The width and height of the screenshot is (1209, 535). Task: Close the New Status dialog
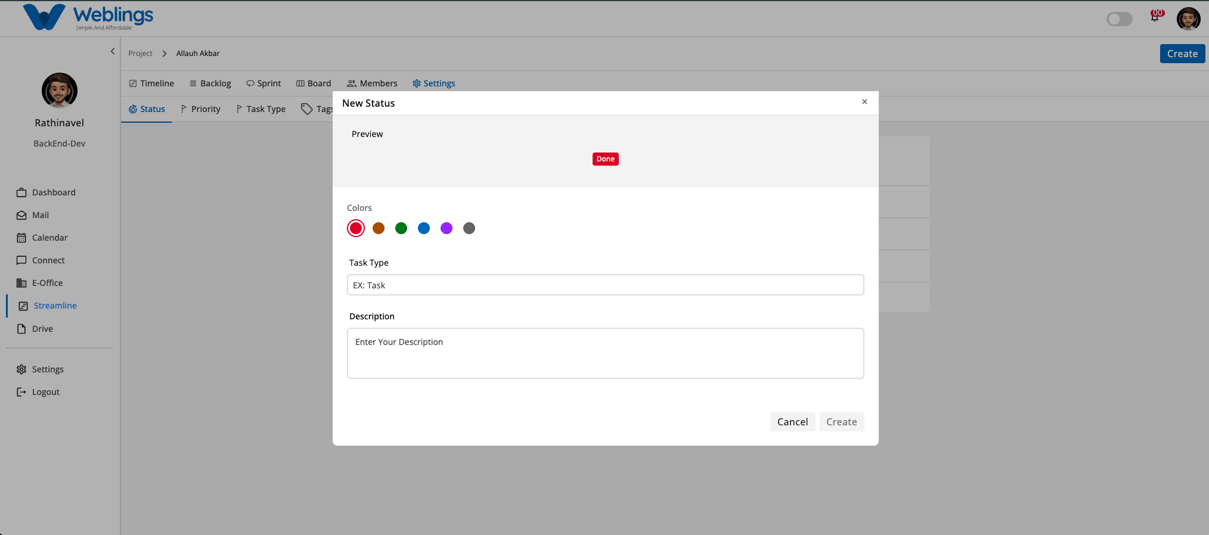pos(864,102)
